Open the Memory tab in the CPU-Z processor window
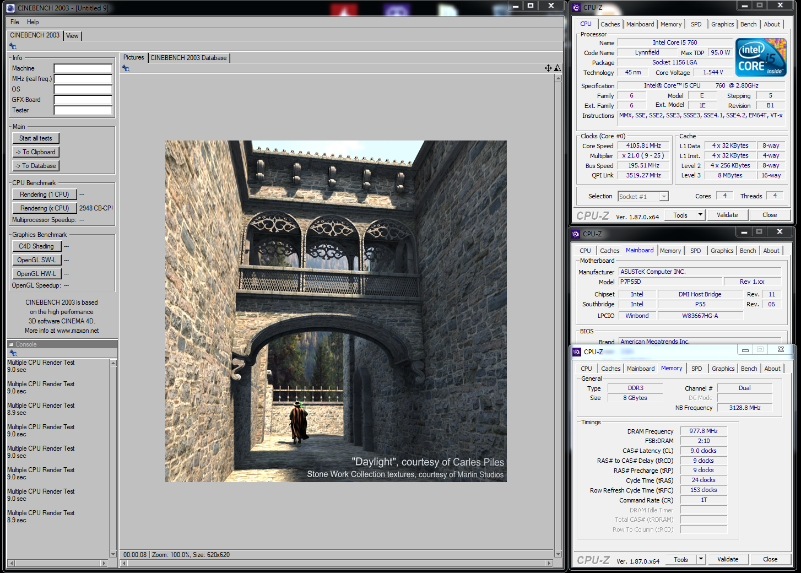Viewport: 801px width, 573px height. click(x=671, y=24)
